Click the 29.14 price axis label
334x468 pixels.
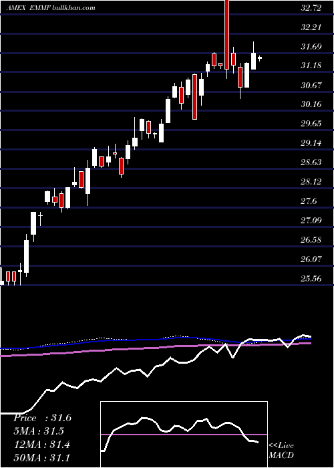coord(311,143)
